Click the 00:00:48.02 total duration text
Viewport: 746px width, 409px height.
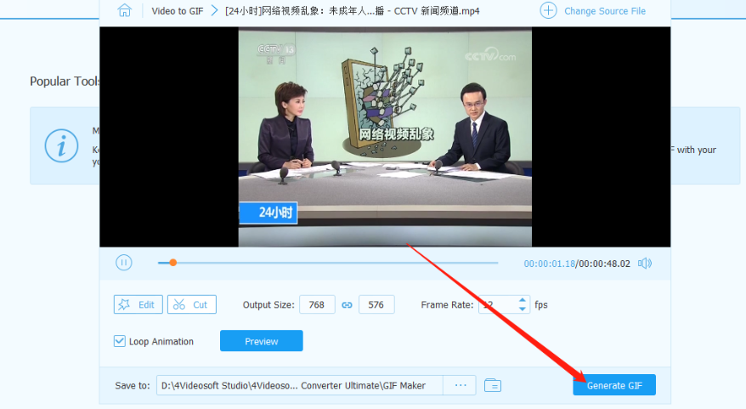[604, 264]
